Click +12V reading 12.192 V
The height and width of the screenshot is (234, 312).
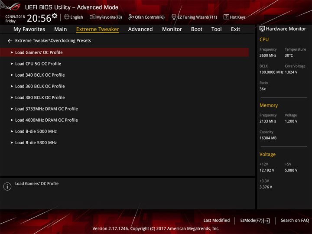click(267, 171)
